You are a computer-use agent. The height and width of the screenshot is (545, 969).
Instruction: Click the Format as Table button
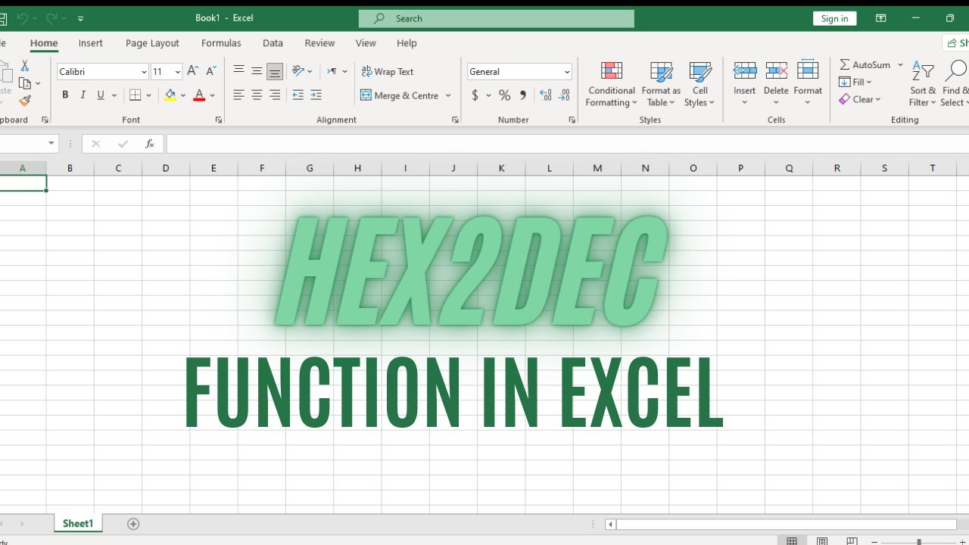pyautogui.click(x=661, y=84)
